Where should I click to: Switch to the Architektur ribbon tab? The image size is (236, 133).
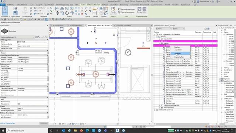(x=11, y=5)
